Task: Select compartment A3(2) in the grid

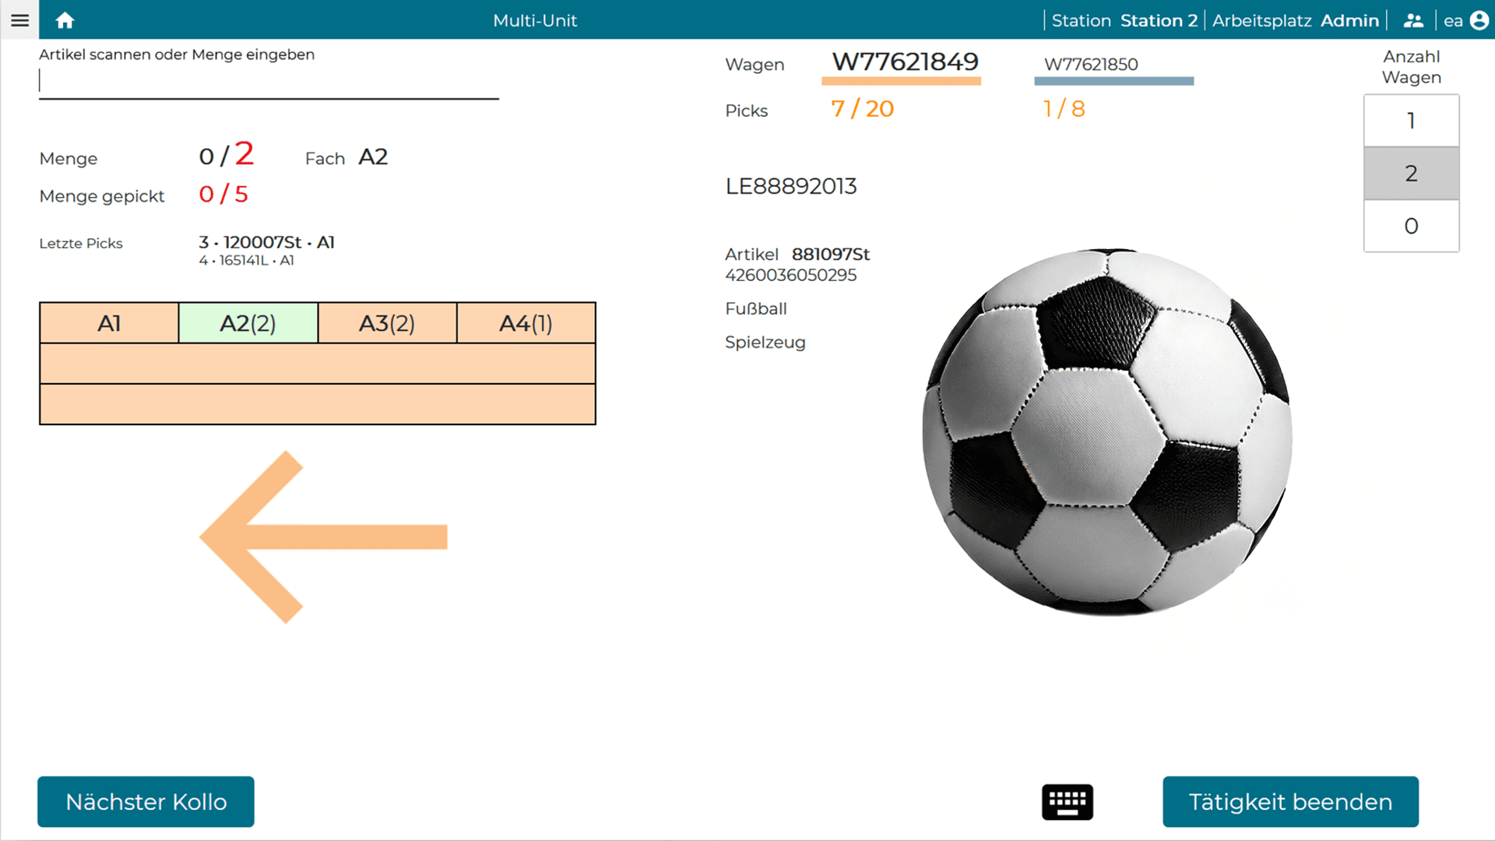Action: click(387, 323)
